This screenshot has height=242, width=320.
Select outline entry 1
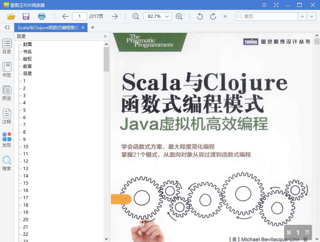coord(24,81)
